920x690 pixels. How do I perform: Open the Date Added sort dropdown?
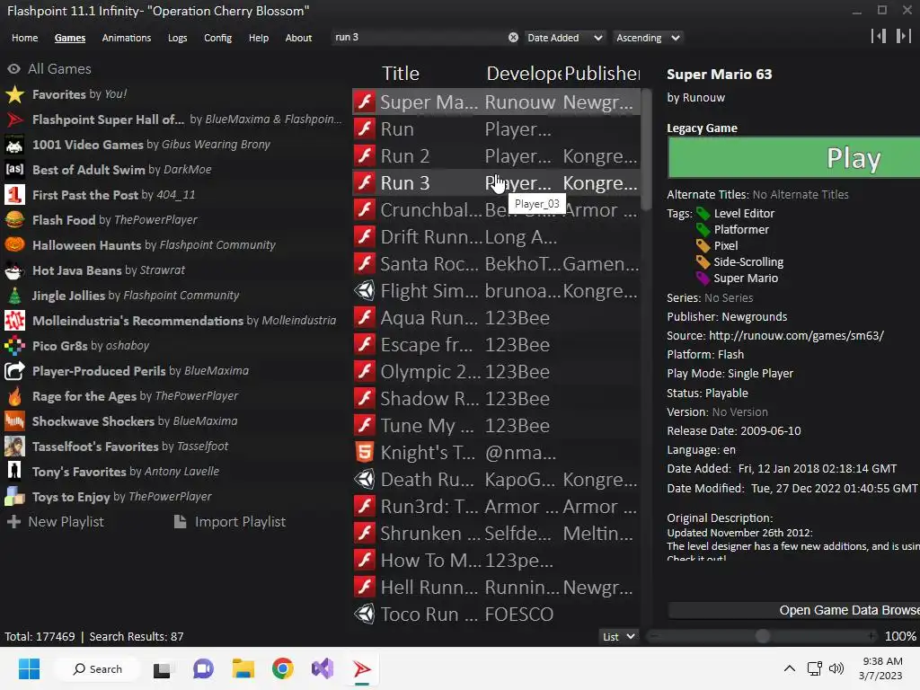pos(564,38)
